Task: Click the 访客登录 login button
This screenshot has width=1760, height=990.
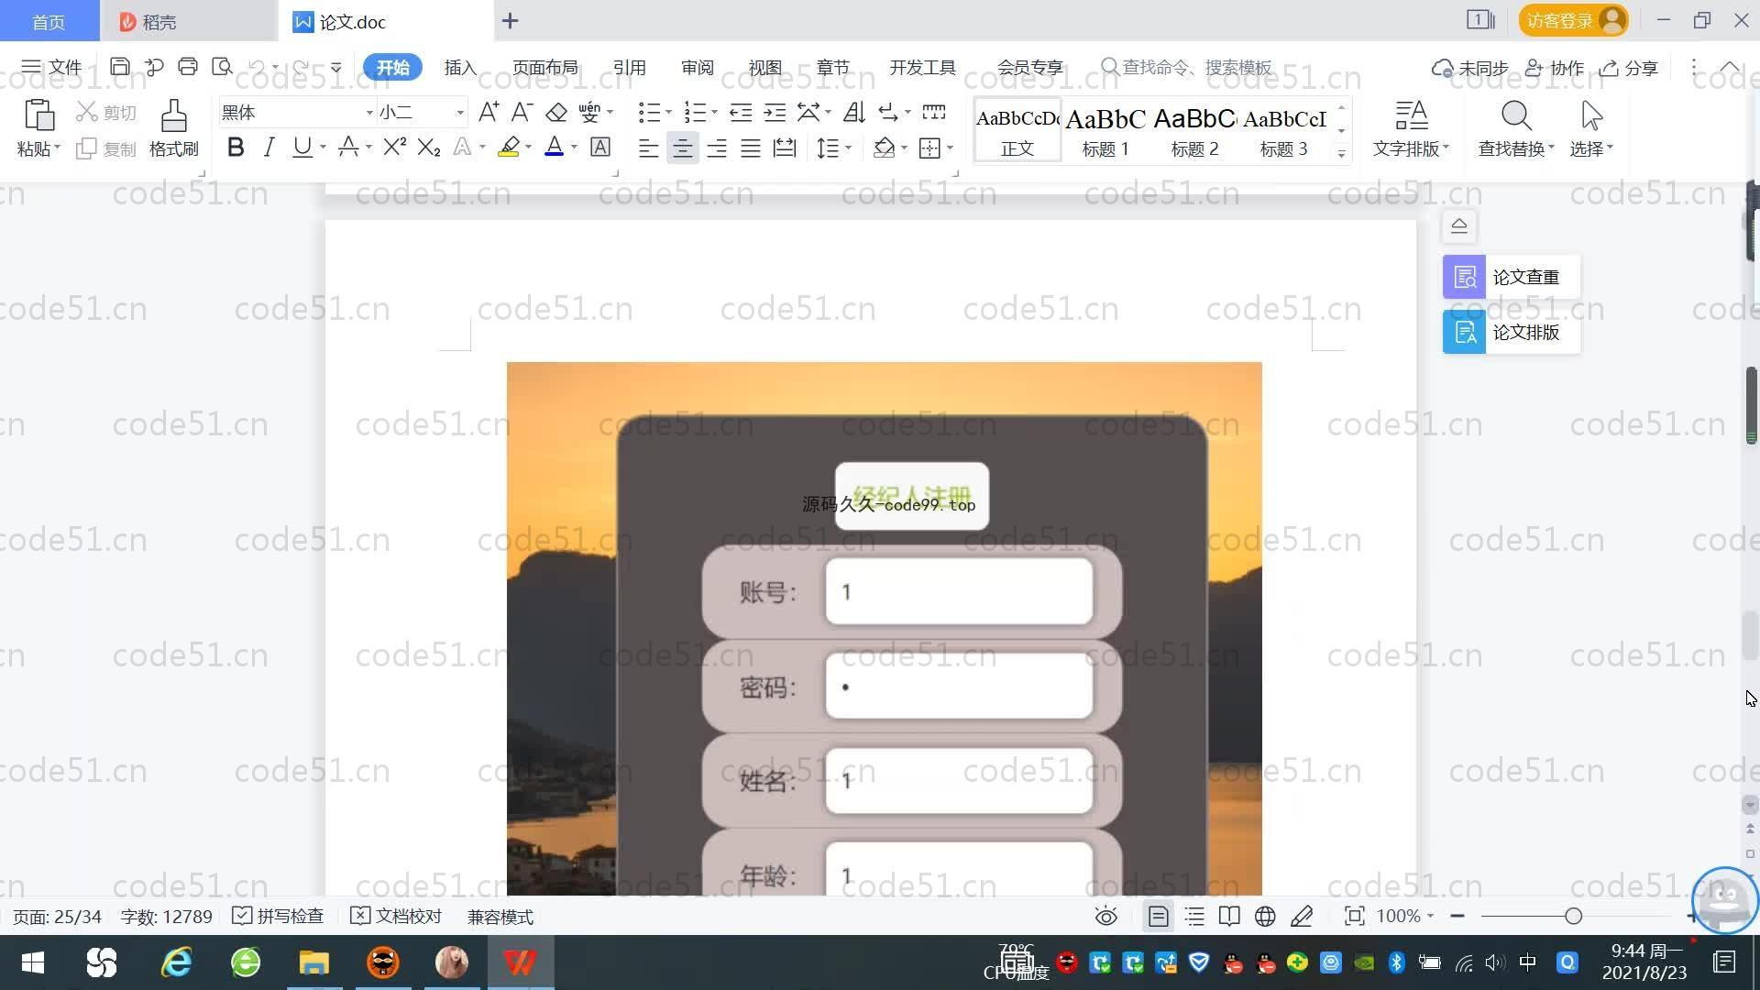Action: (1573, 20)
